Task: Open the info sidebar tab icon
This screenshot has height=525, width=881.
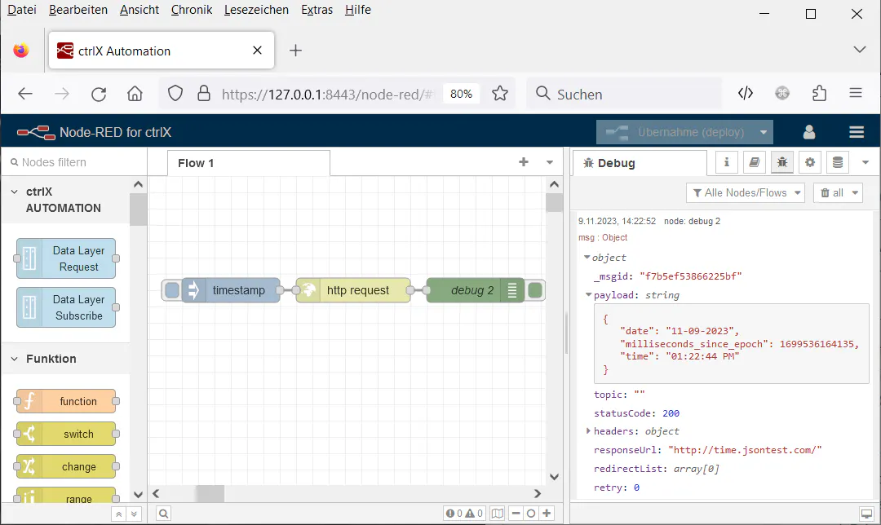Action: click(x=726, y=162)
